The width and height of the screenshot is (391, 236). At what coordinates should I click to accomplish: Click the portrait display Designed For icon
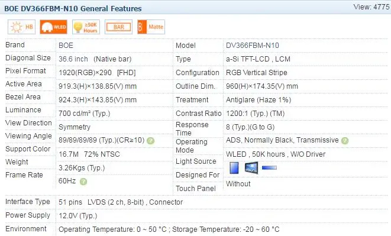tap(234, 167)
